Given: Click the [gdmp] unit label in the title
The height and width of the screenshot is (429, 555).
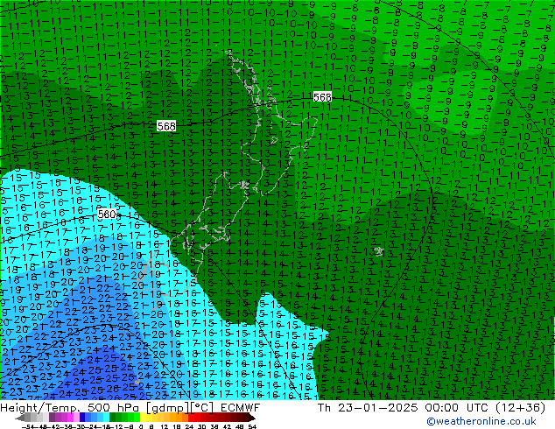Looking at the screenshot, I should tap(166, 408).
